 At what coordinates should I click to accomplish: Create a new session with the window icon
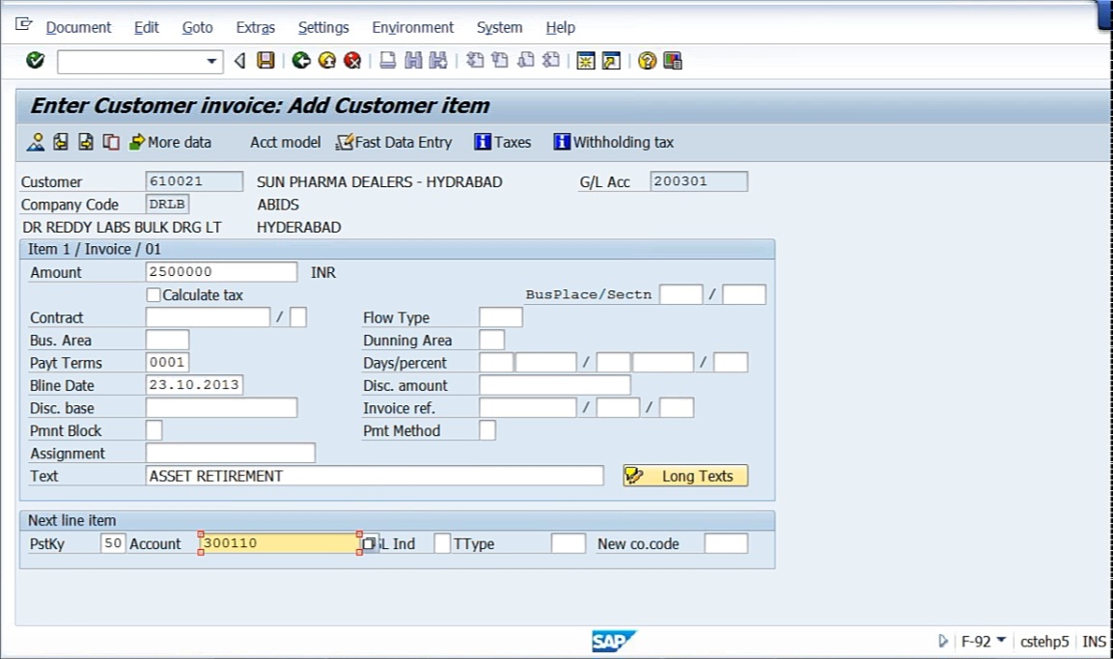[586, 61]
